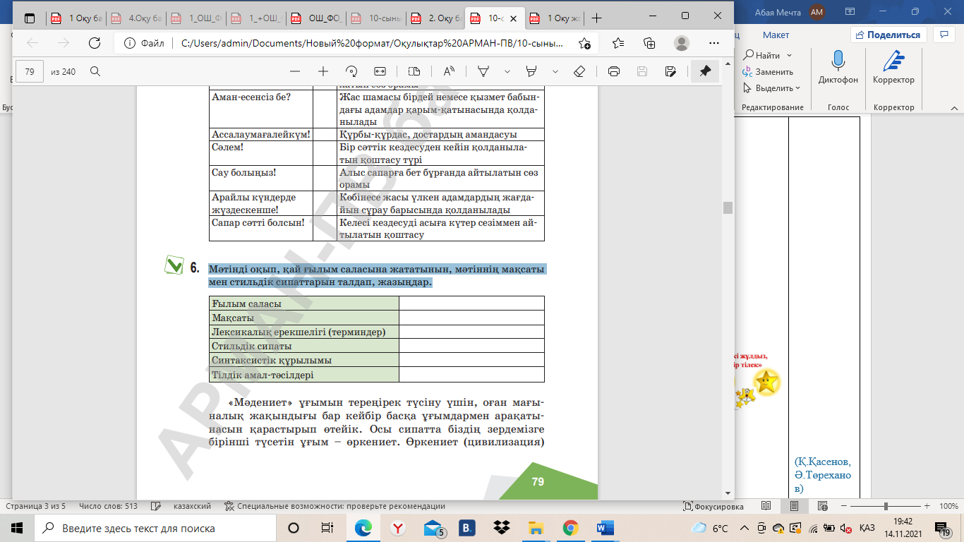Image resolution: width=964 pixels, height=542 pixels.
Task: Switch Word to Print Layout view
Action: [x=794, y=506]
